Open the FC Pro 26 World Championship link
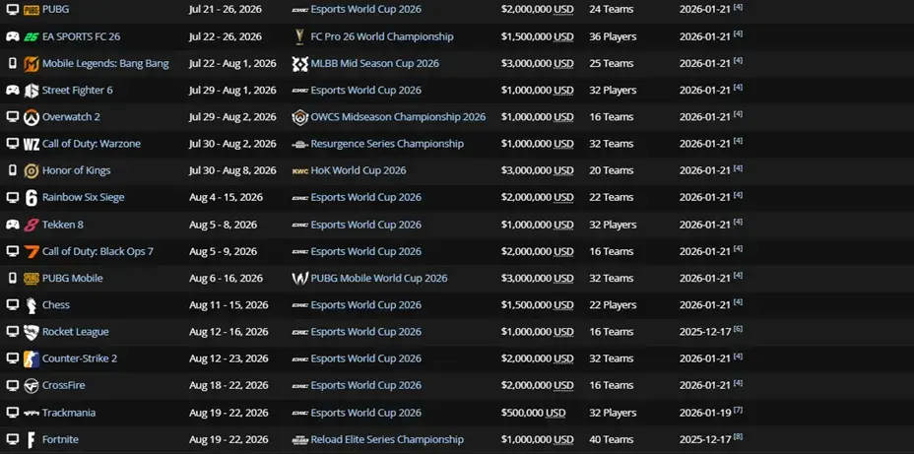The height and width of the screenshot is (454, 914). point(382,36)
